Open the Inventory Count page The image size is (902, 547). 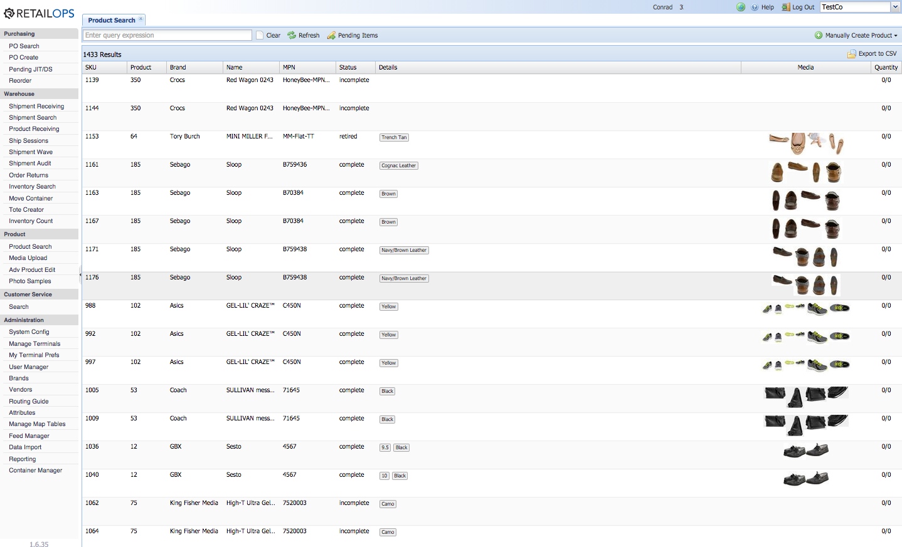coord(31,221)
